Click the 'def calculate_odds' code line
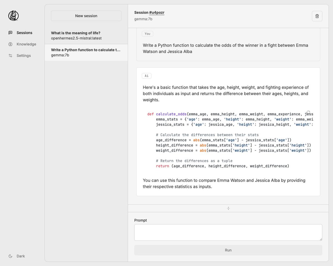Screen dimensions: 333x266 (x=230, y=114)
